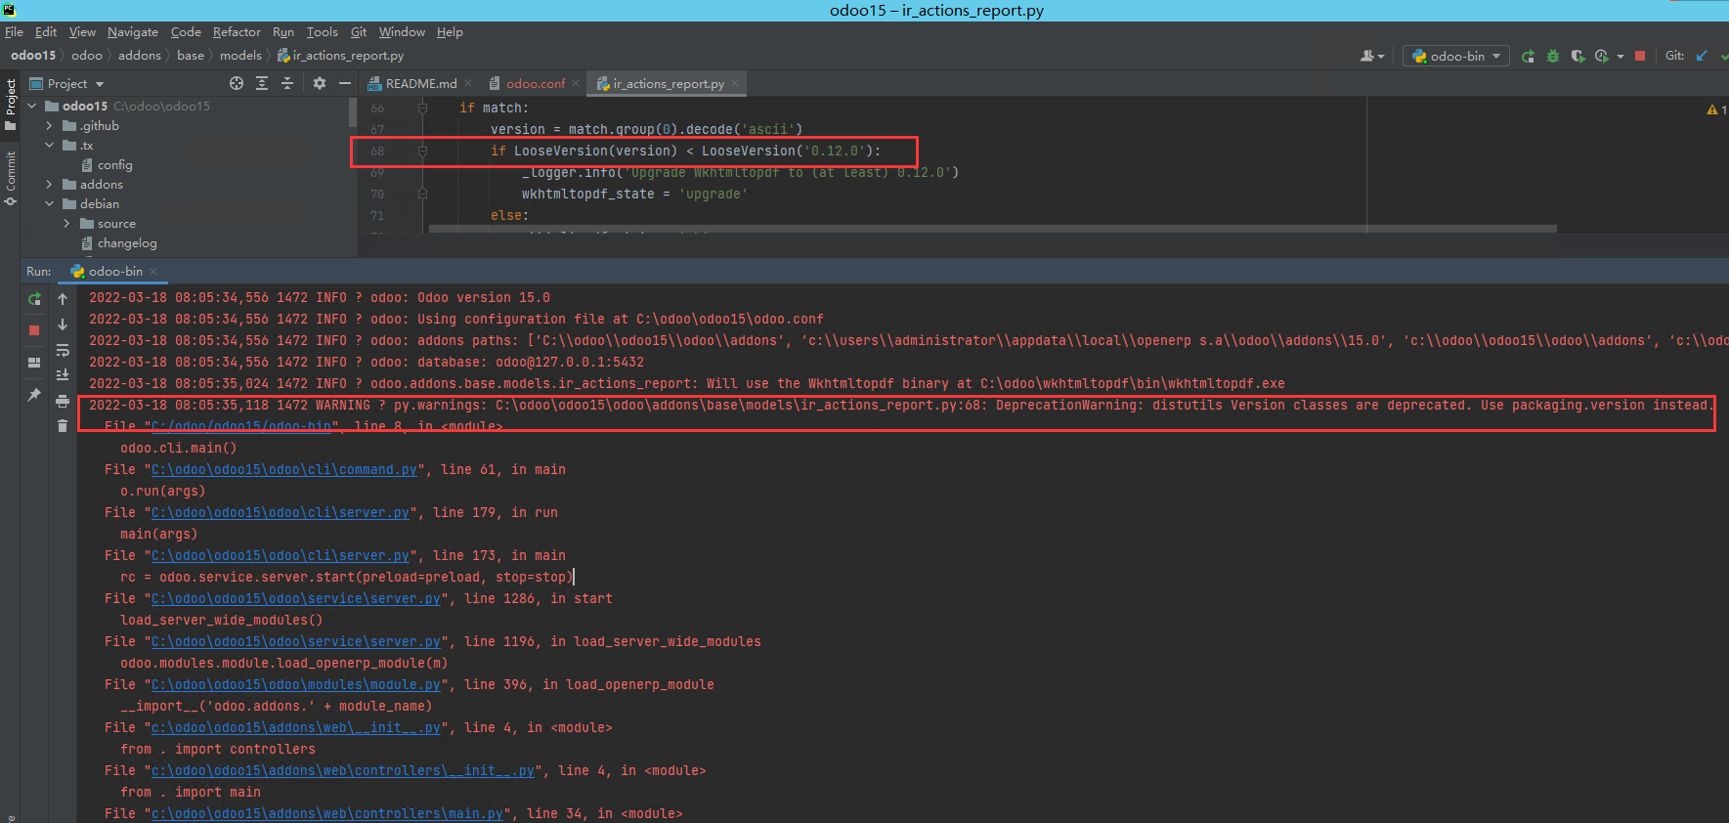Toggle code fold marker at line 68

(x=422, y=151)
